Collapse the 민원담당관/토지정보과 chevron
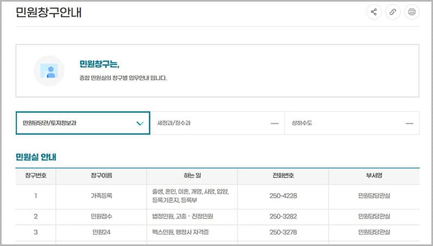Viewport: 433px width, 246px height. 140,123
